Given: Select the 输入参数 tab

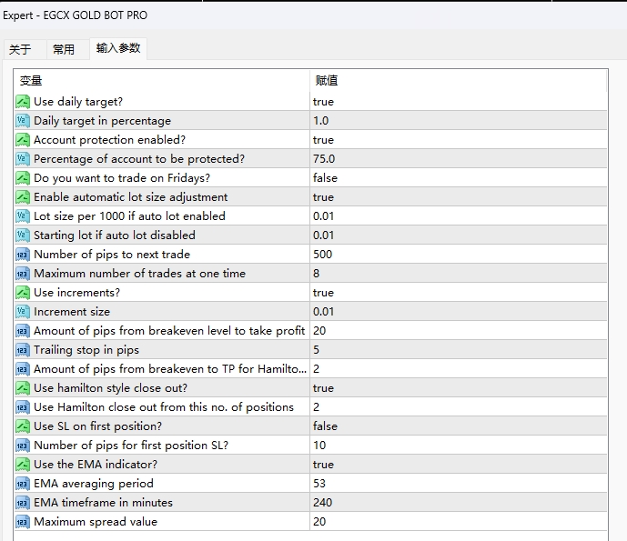Looking at the screenshot, I should point(118,48).
